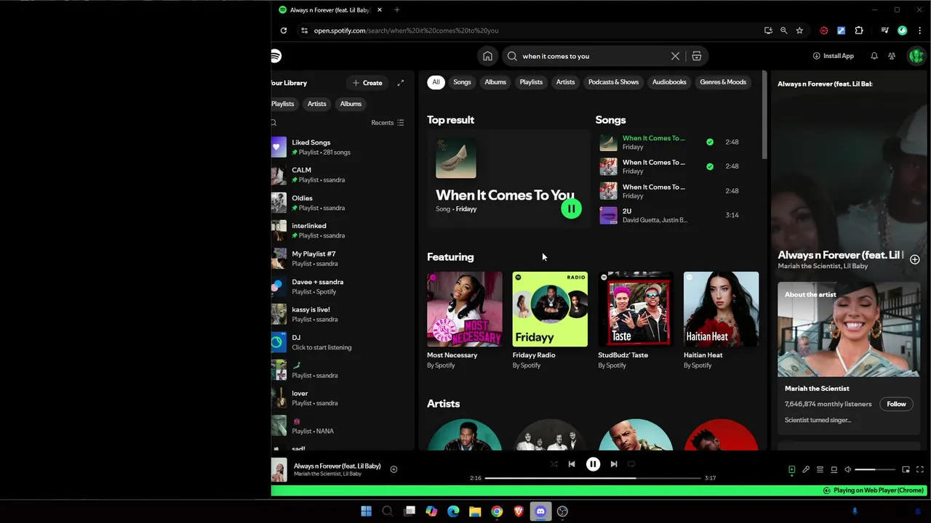Viewport: 931px width, 523px height.
Task: Toggle shuffle playback
Action: [x=554, y=464]
